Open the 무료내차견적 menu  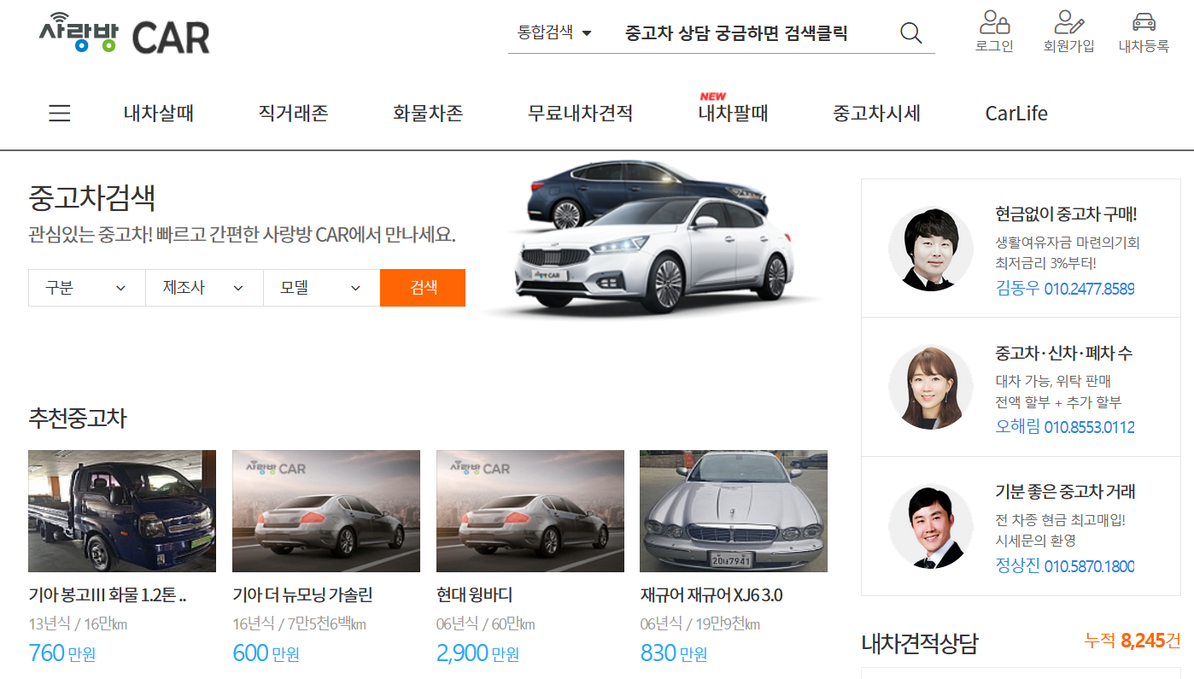click(580, 113)
